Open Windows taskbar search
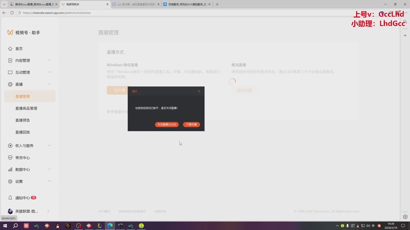 click(15, 225)
